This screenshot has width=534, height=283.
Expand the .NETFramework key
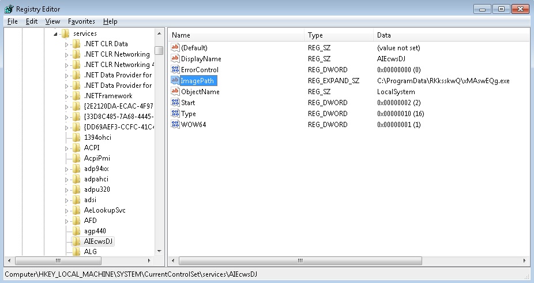66,96
